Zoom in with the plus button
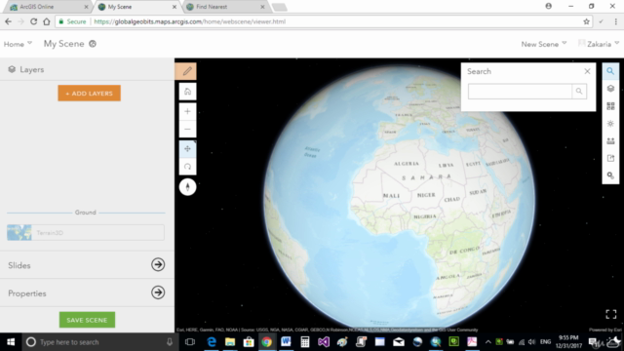 coord(187,111)
